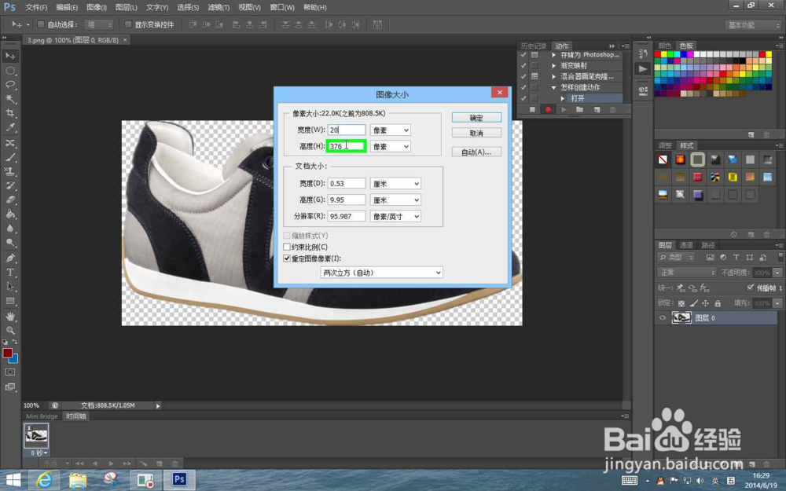786x491 pixels.
Task: Open File Explorer from taskbar
Action: click(x=78, y=479)
